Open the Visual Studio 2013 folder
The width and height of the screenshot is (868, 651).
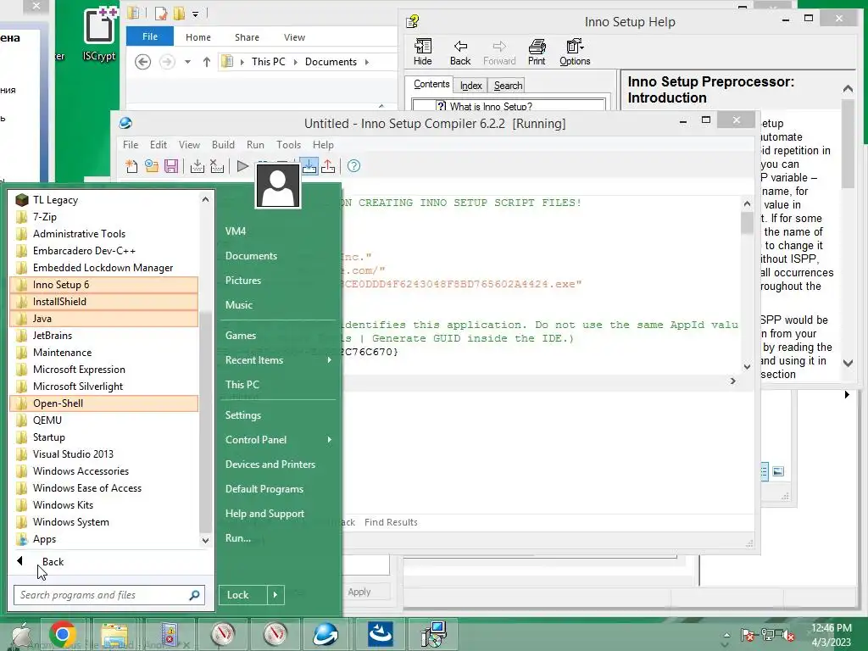[x=104, y=454]
